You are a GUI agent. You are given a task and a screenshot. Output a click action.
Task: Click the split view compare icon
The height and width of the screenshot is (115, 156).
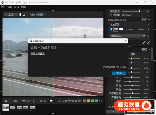(x=20, y=15)
